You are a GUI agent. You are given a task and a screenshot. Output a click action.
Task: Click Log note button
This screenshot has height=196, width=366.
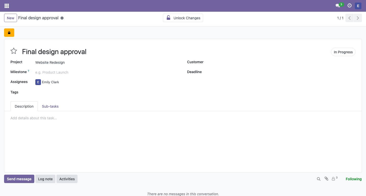tap(45, 179)
